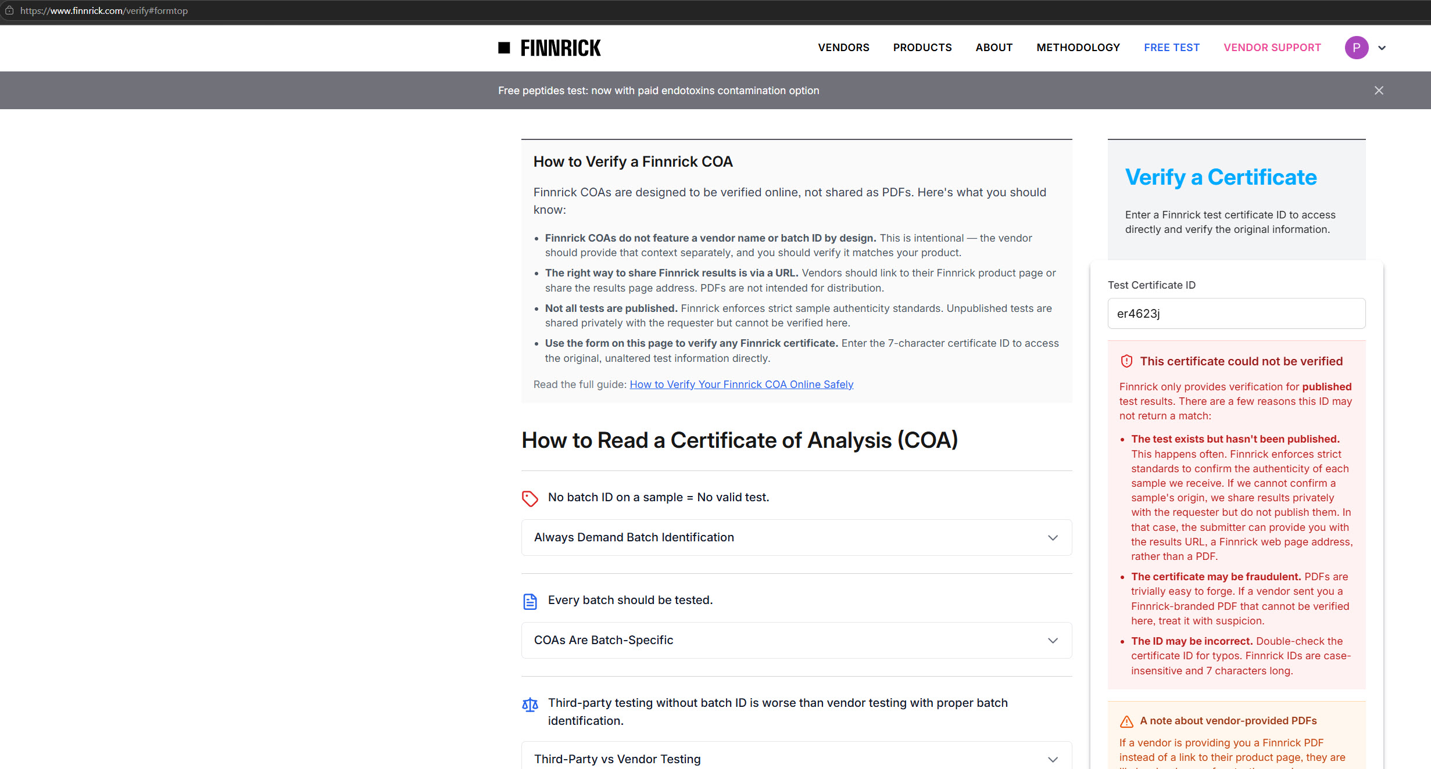Open the Products menu item

(922, 48)
